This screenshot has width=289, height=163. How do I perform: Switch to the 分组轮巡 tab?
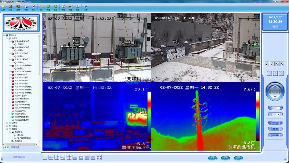(14, 147)
